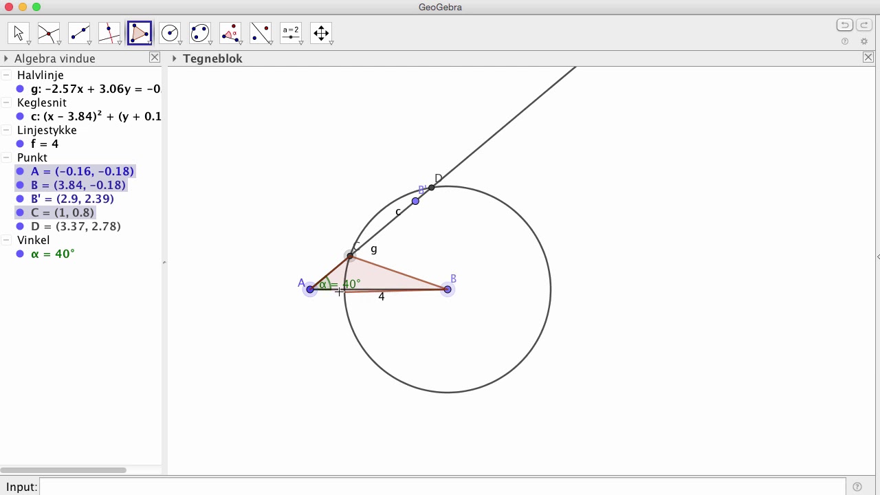This screenshot has width=880, height=495.
Task: Select the Line through two points tool
Action: point(79,33)
